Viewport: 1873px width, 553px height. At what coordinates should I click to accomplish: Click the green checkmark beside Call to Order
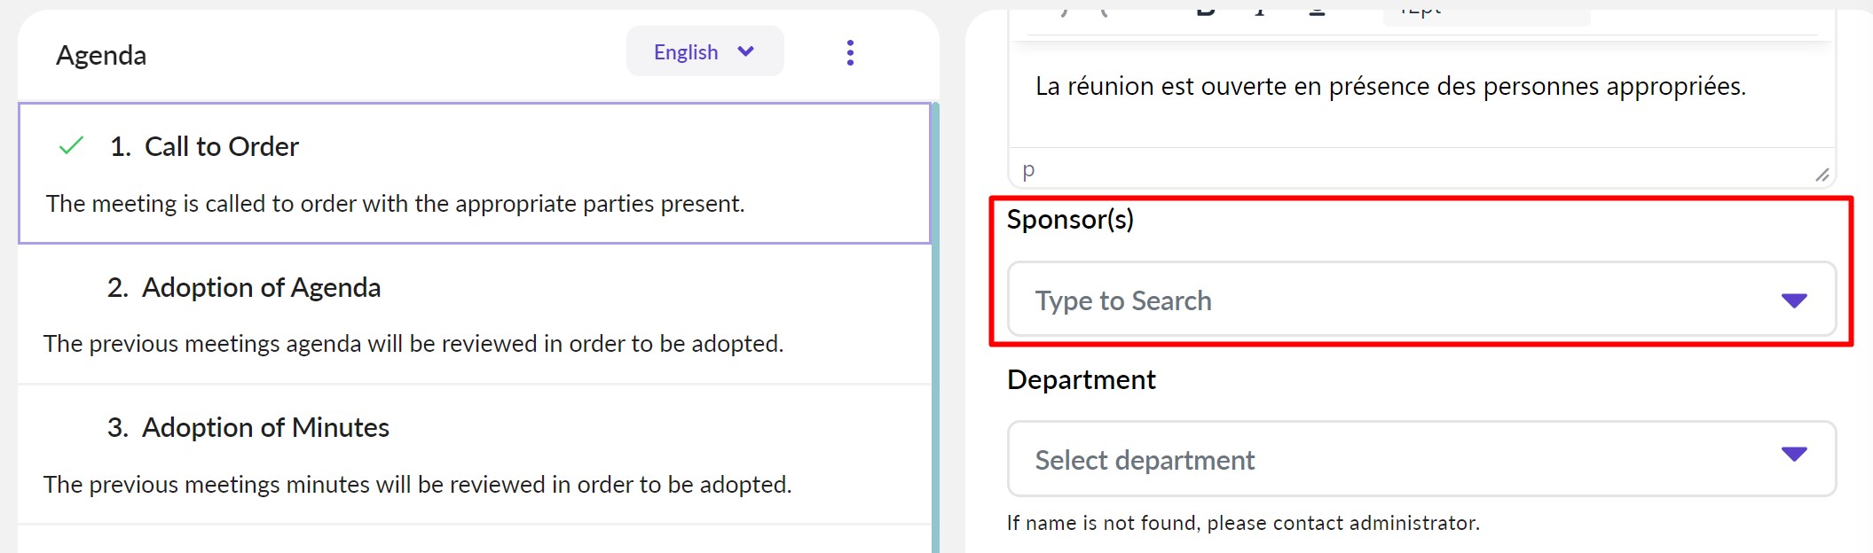(x=71, y=146)
